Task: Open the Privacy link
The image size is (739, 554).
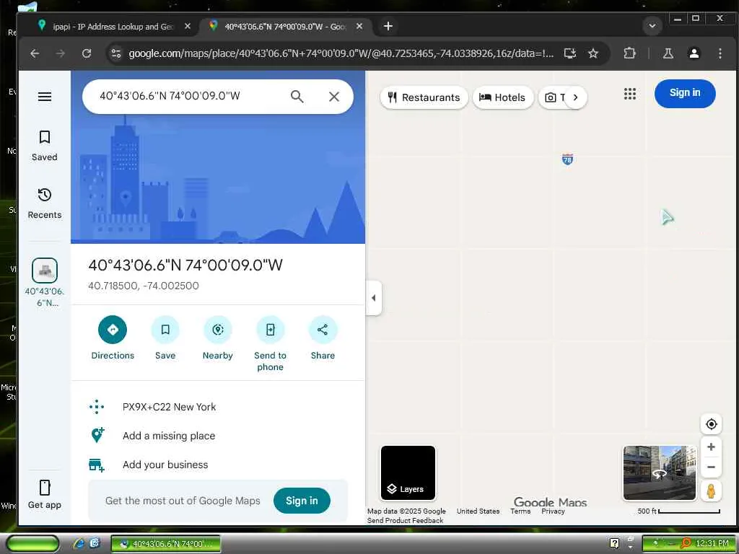Action: tap(553, 511)
